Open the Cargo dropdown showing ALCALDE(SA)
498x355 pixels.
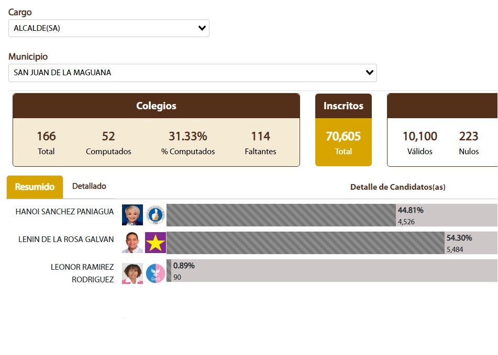coord(108,28)
